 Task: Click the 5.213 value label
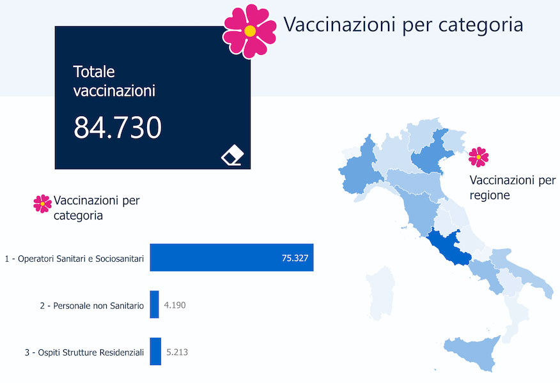pos(176,352)
